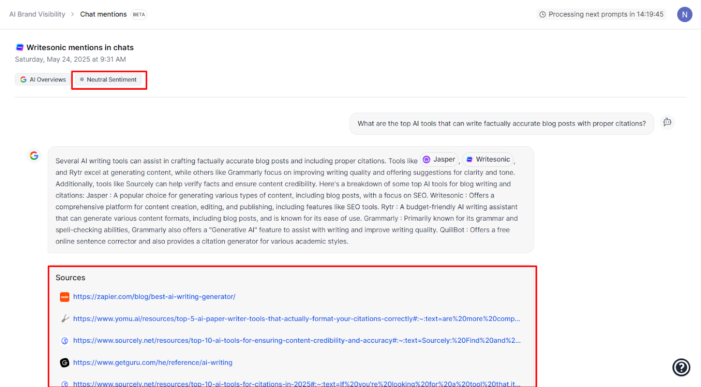Click the date Saturday, May 24, 2025
The height and width of the screenshot is (387, 701).
(x=71, y=59)
